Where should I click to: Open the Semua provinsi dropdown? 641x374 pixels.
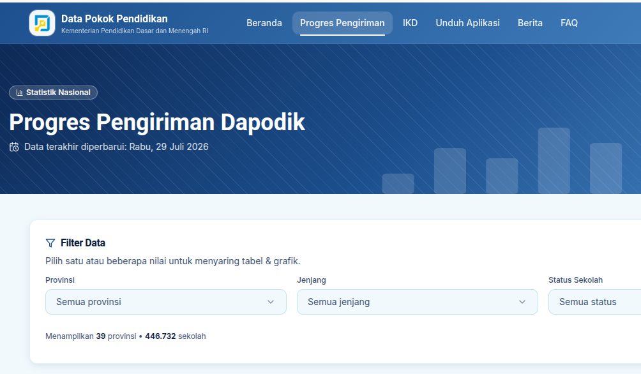pyautogui.click(x=165, y=302)
